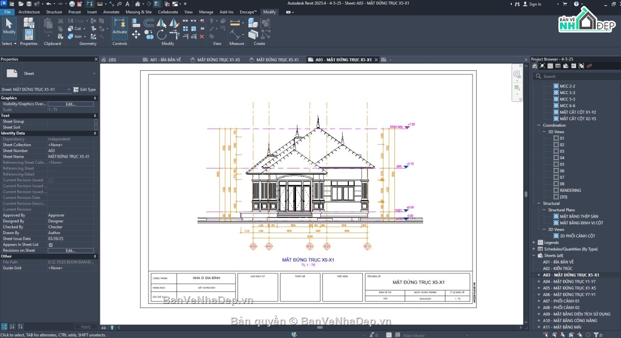Expand the Legends node in Project Browser
The width and height of the screenshot is (621, 338).
click(534, 242)
